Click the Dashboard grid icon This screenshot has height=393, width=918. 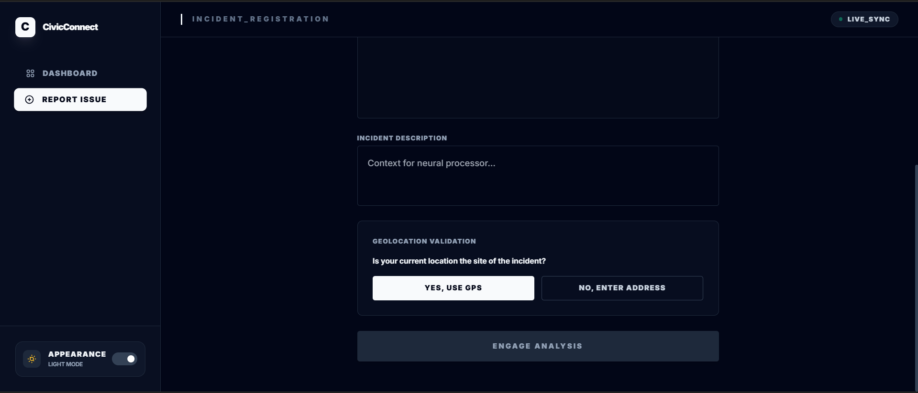(30, 73)
